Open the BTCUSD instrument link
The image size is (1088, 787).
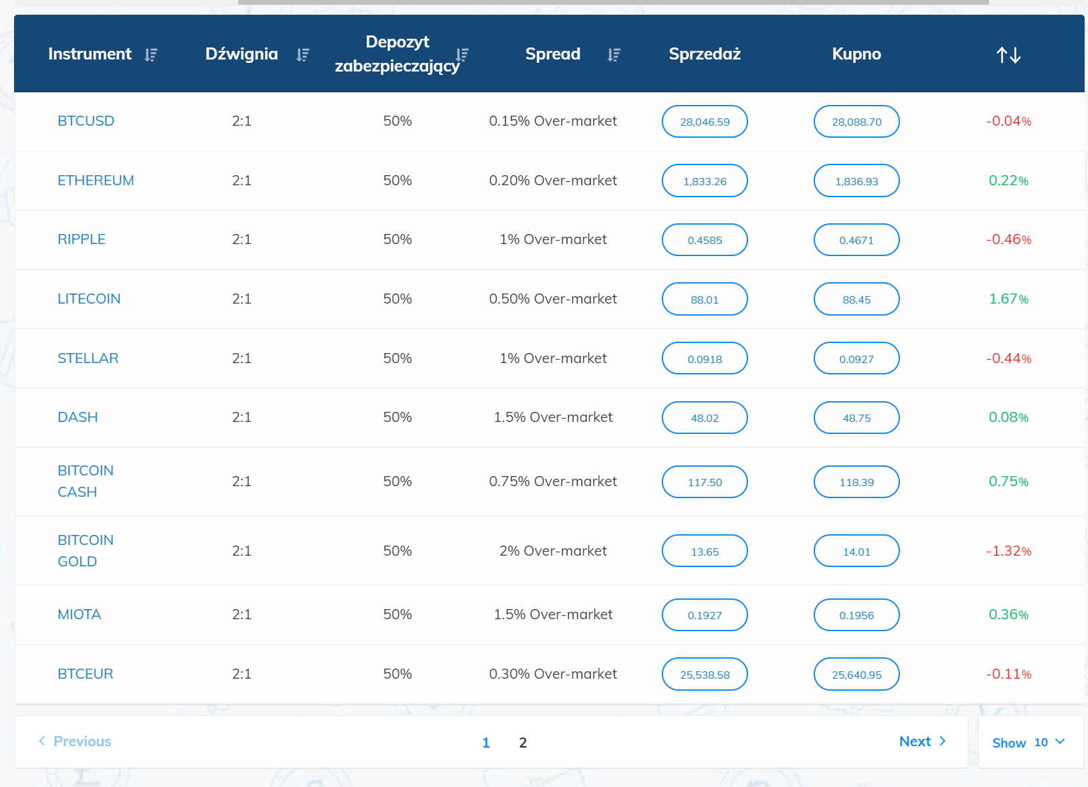coord(86,121)
